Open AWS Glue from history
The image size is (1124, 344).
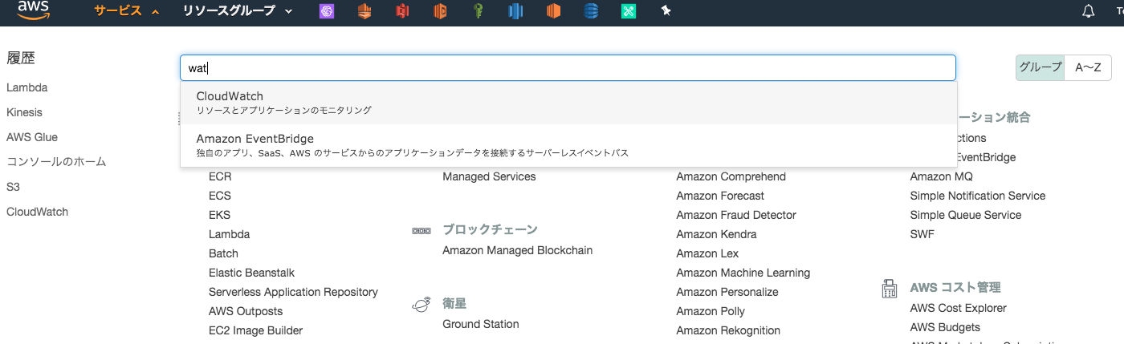click(32, 137)
